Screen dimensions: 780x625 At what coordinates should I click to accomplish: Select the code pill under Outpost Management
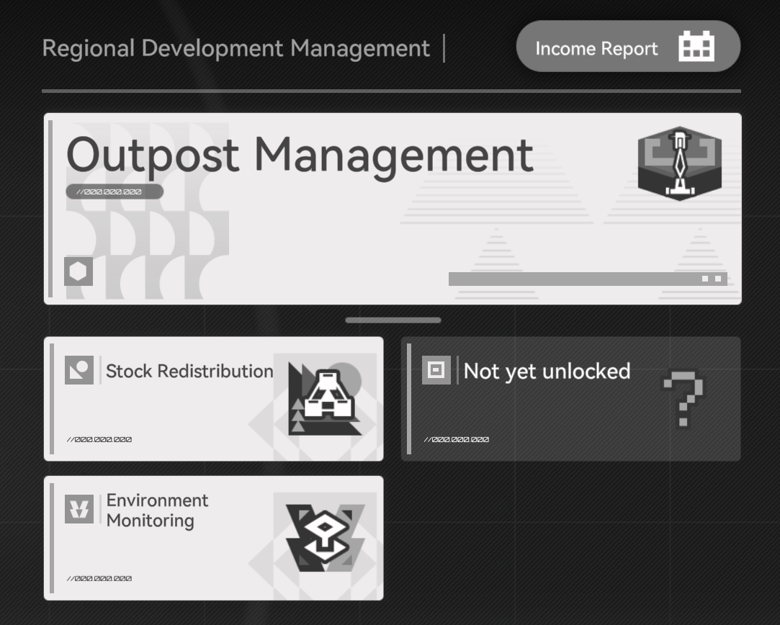coord(115,192)
